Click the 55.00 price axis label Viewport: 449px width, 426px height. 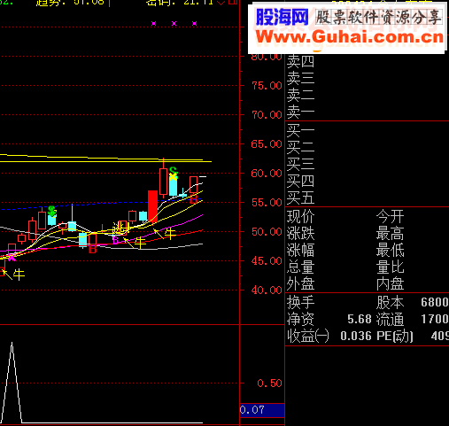(x=267, y=203)
